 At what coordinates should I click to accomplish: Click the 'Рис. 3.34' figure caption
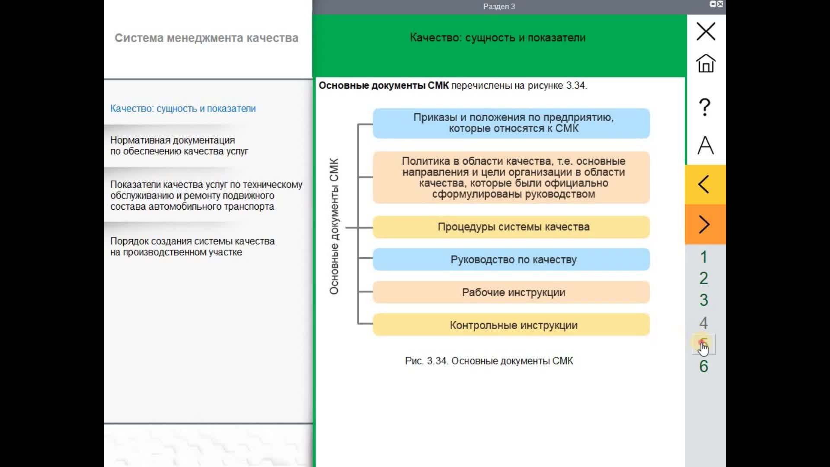(x=489, y=361)
